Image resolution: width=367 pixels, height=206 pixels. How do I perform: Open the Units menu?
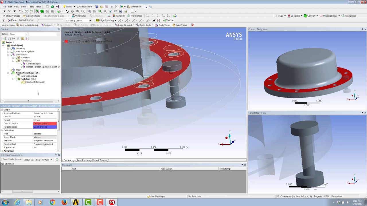pos(24,7)
